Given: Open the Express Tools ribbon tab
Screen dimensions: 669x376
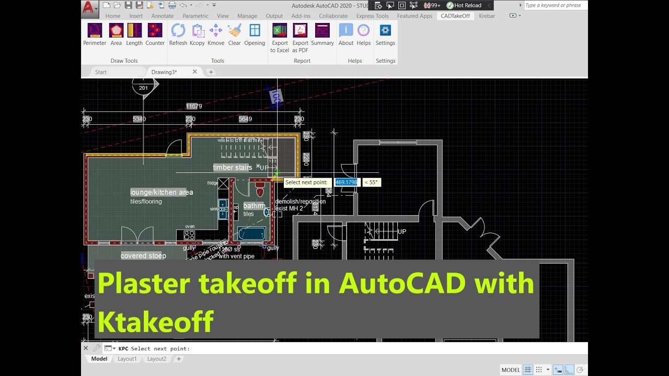Looking at the screenshot, I should pyautogui.click(x=372, y=16).
